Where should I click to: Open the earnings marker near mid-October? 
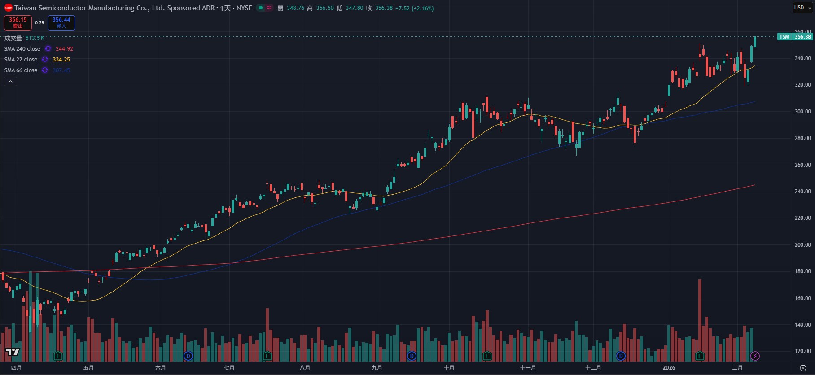click(x=487, y=356)
